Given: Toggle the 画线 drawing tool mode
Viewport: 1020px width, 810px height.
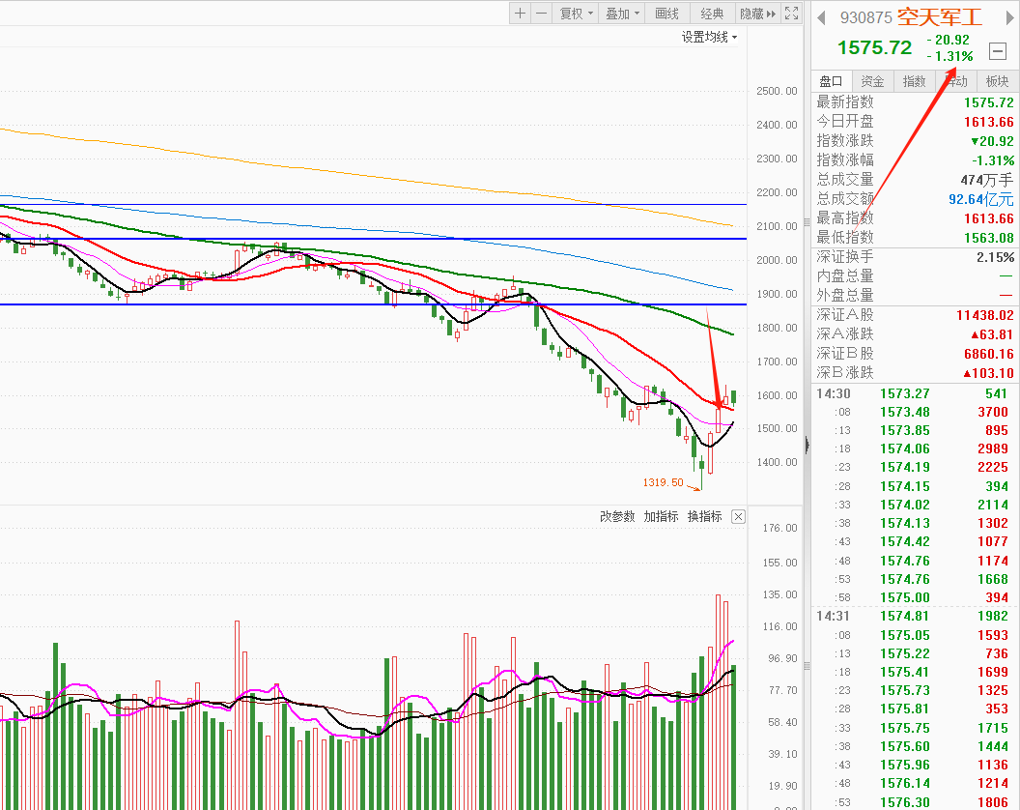Looking at the screenshot, I should coord(667,14).
